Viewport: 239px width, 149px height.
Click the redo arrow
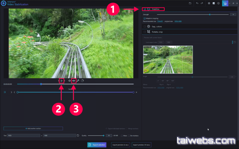(202, 3)
